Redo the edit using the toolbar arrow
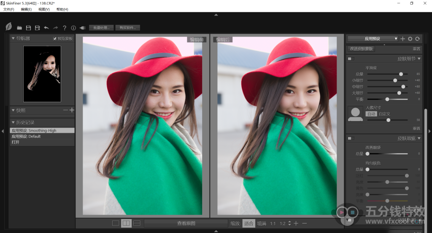Screen dimensions: 432x233 tap(56, 28)
